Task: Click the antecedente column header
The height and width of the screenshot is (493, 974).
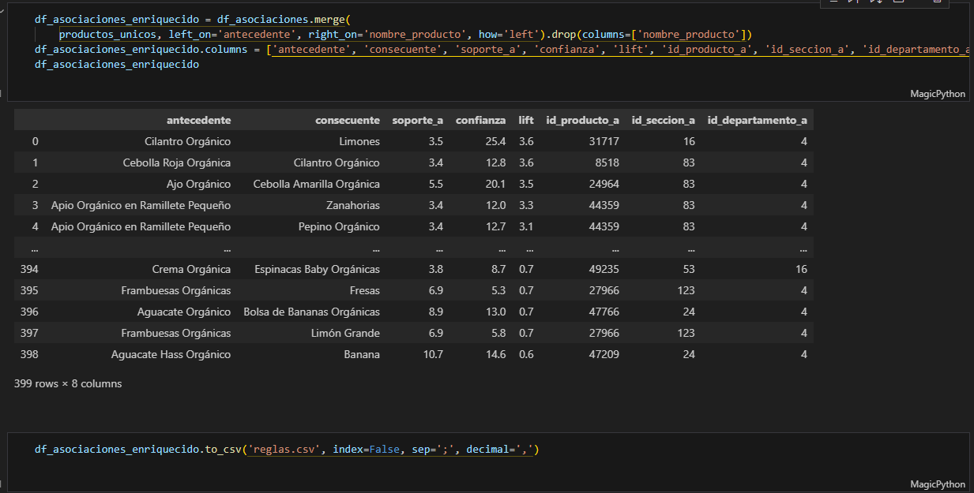Action: tap(198, 120)
